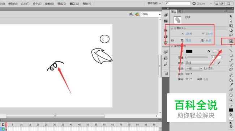The height and width of the screenshot is (131, 235).
Task: Open the Components panel icon
Action: 166,58
